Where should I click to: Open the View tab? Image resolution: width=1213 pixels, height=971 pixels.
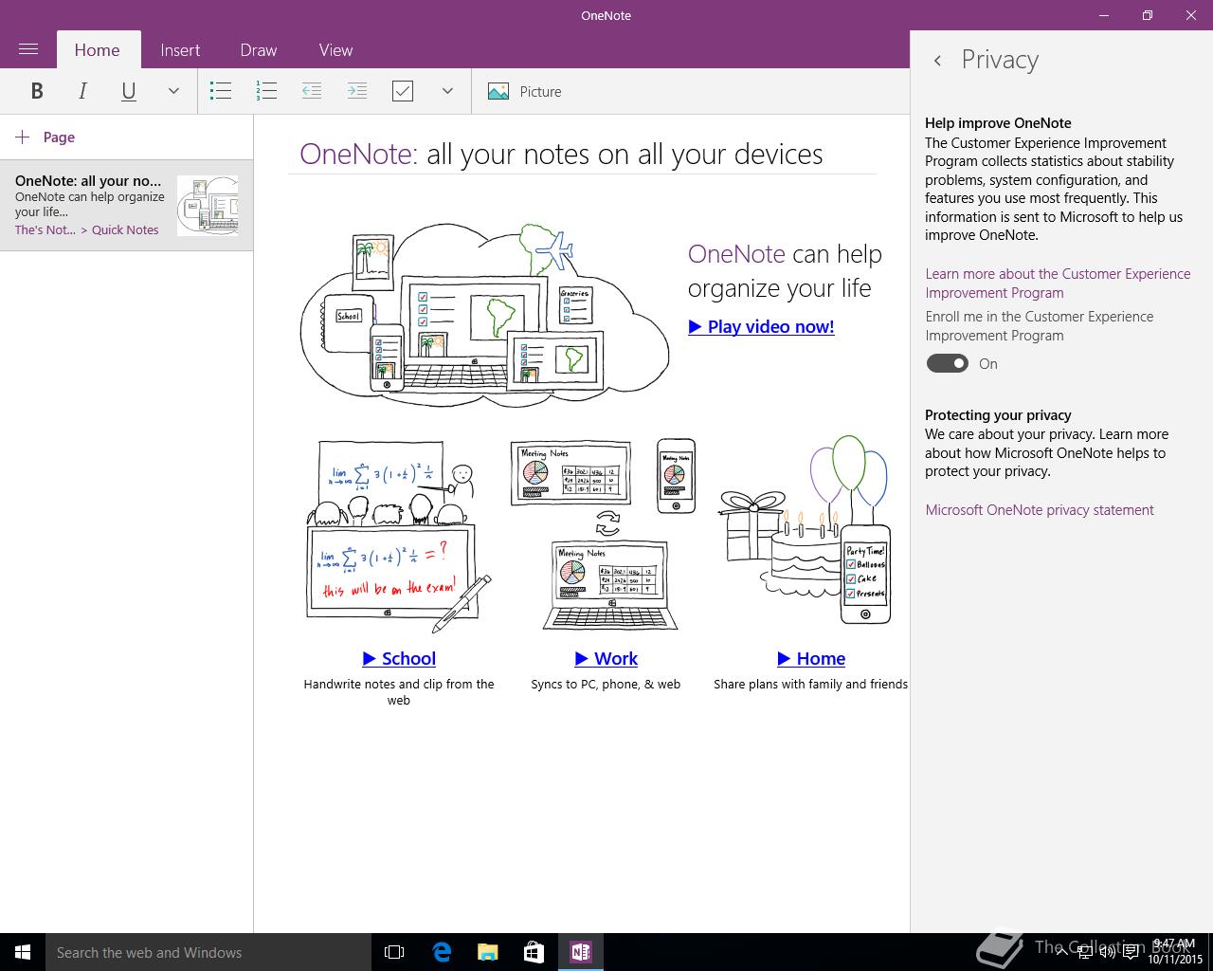coord(335,50)
